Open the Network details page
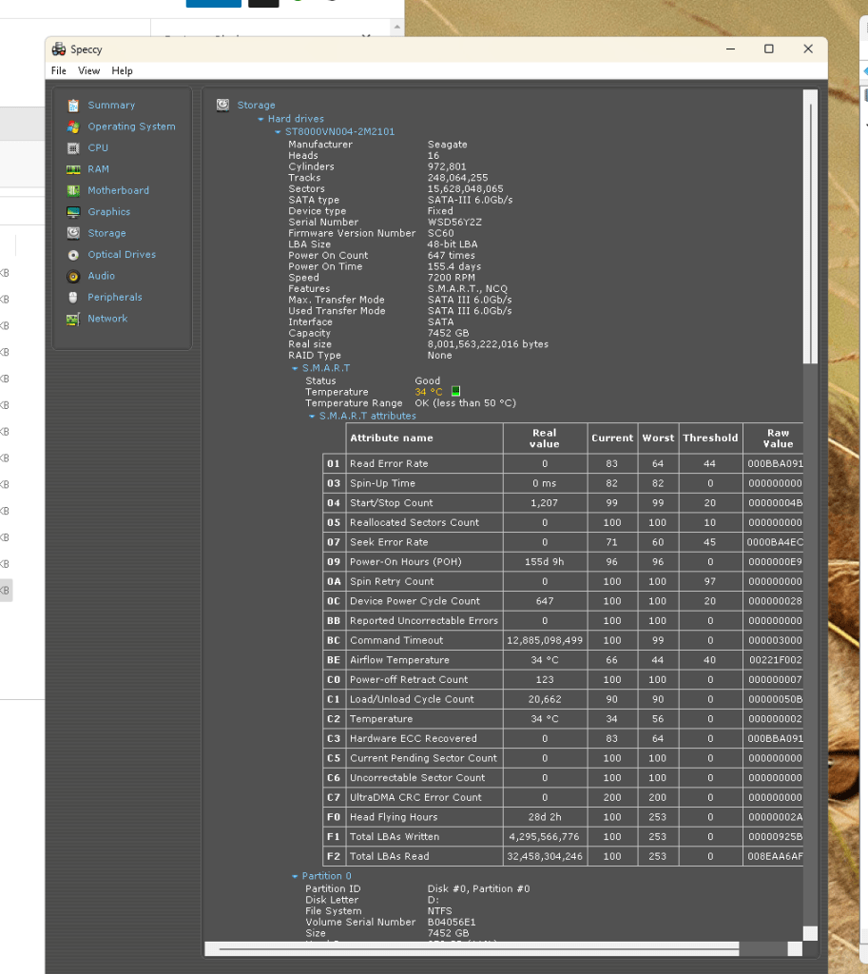 tap(107, 319)
